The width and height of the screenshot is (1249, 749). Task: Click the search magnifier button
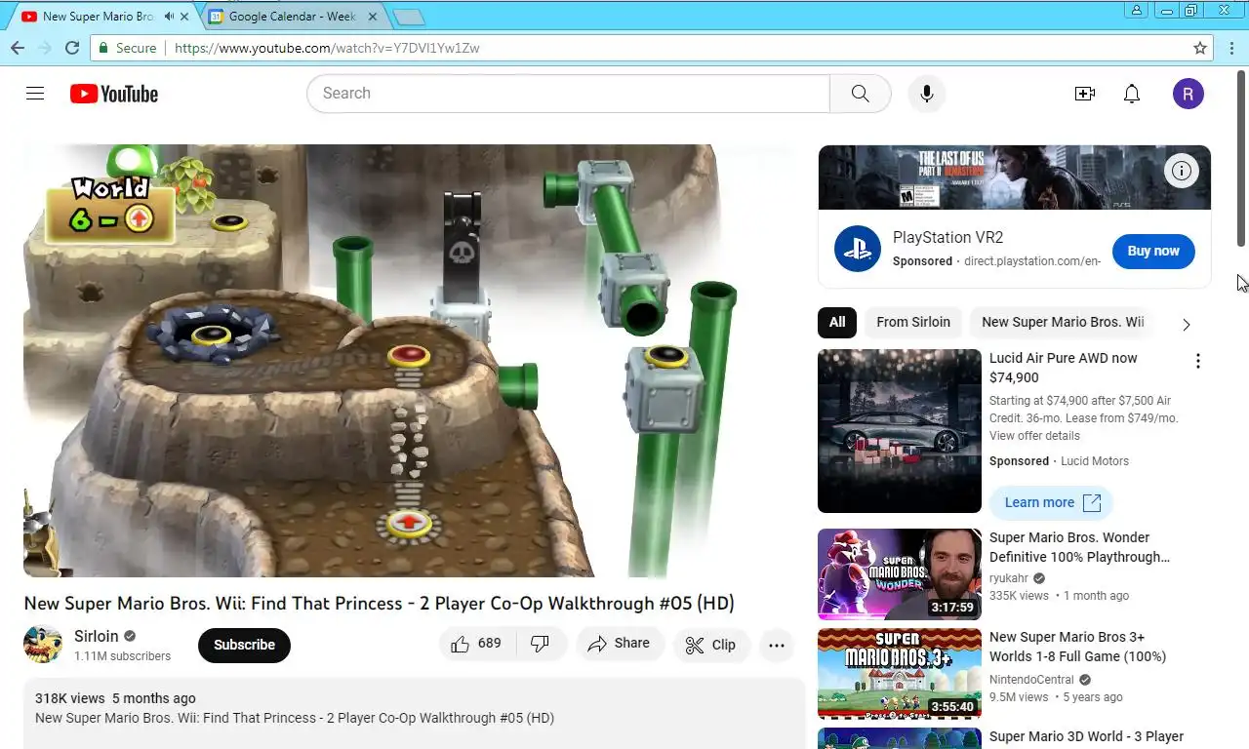860,94
